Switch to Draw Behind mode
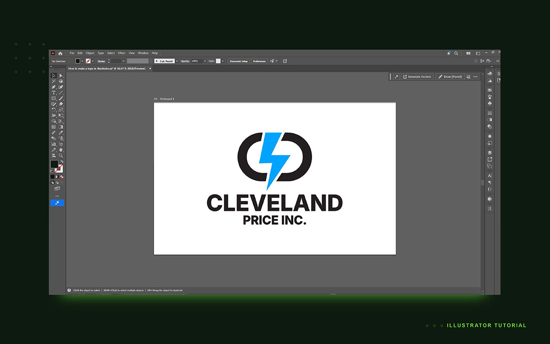Viewport: 550px width, 344px height. 57,182
